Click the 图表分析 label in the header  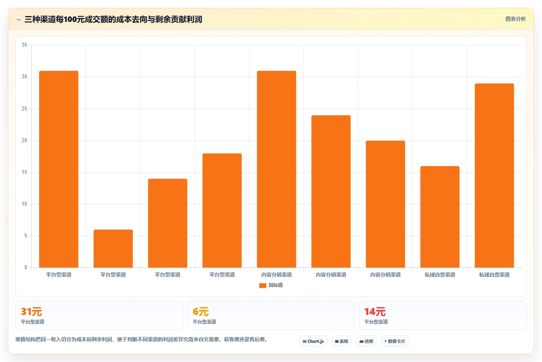point(515,19)
